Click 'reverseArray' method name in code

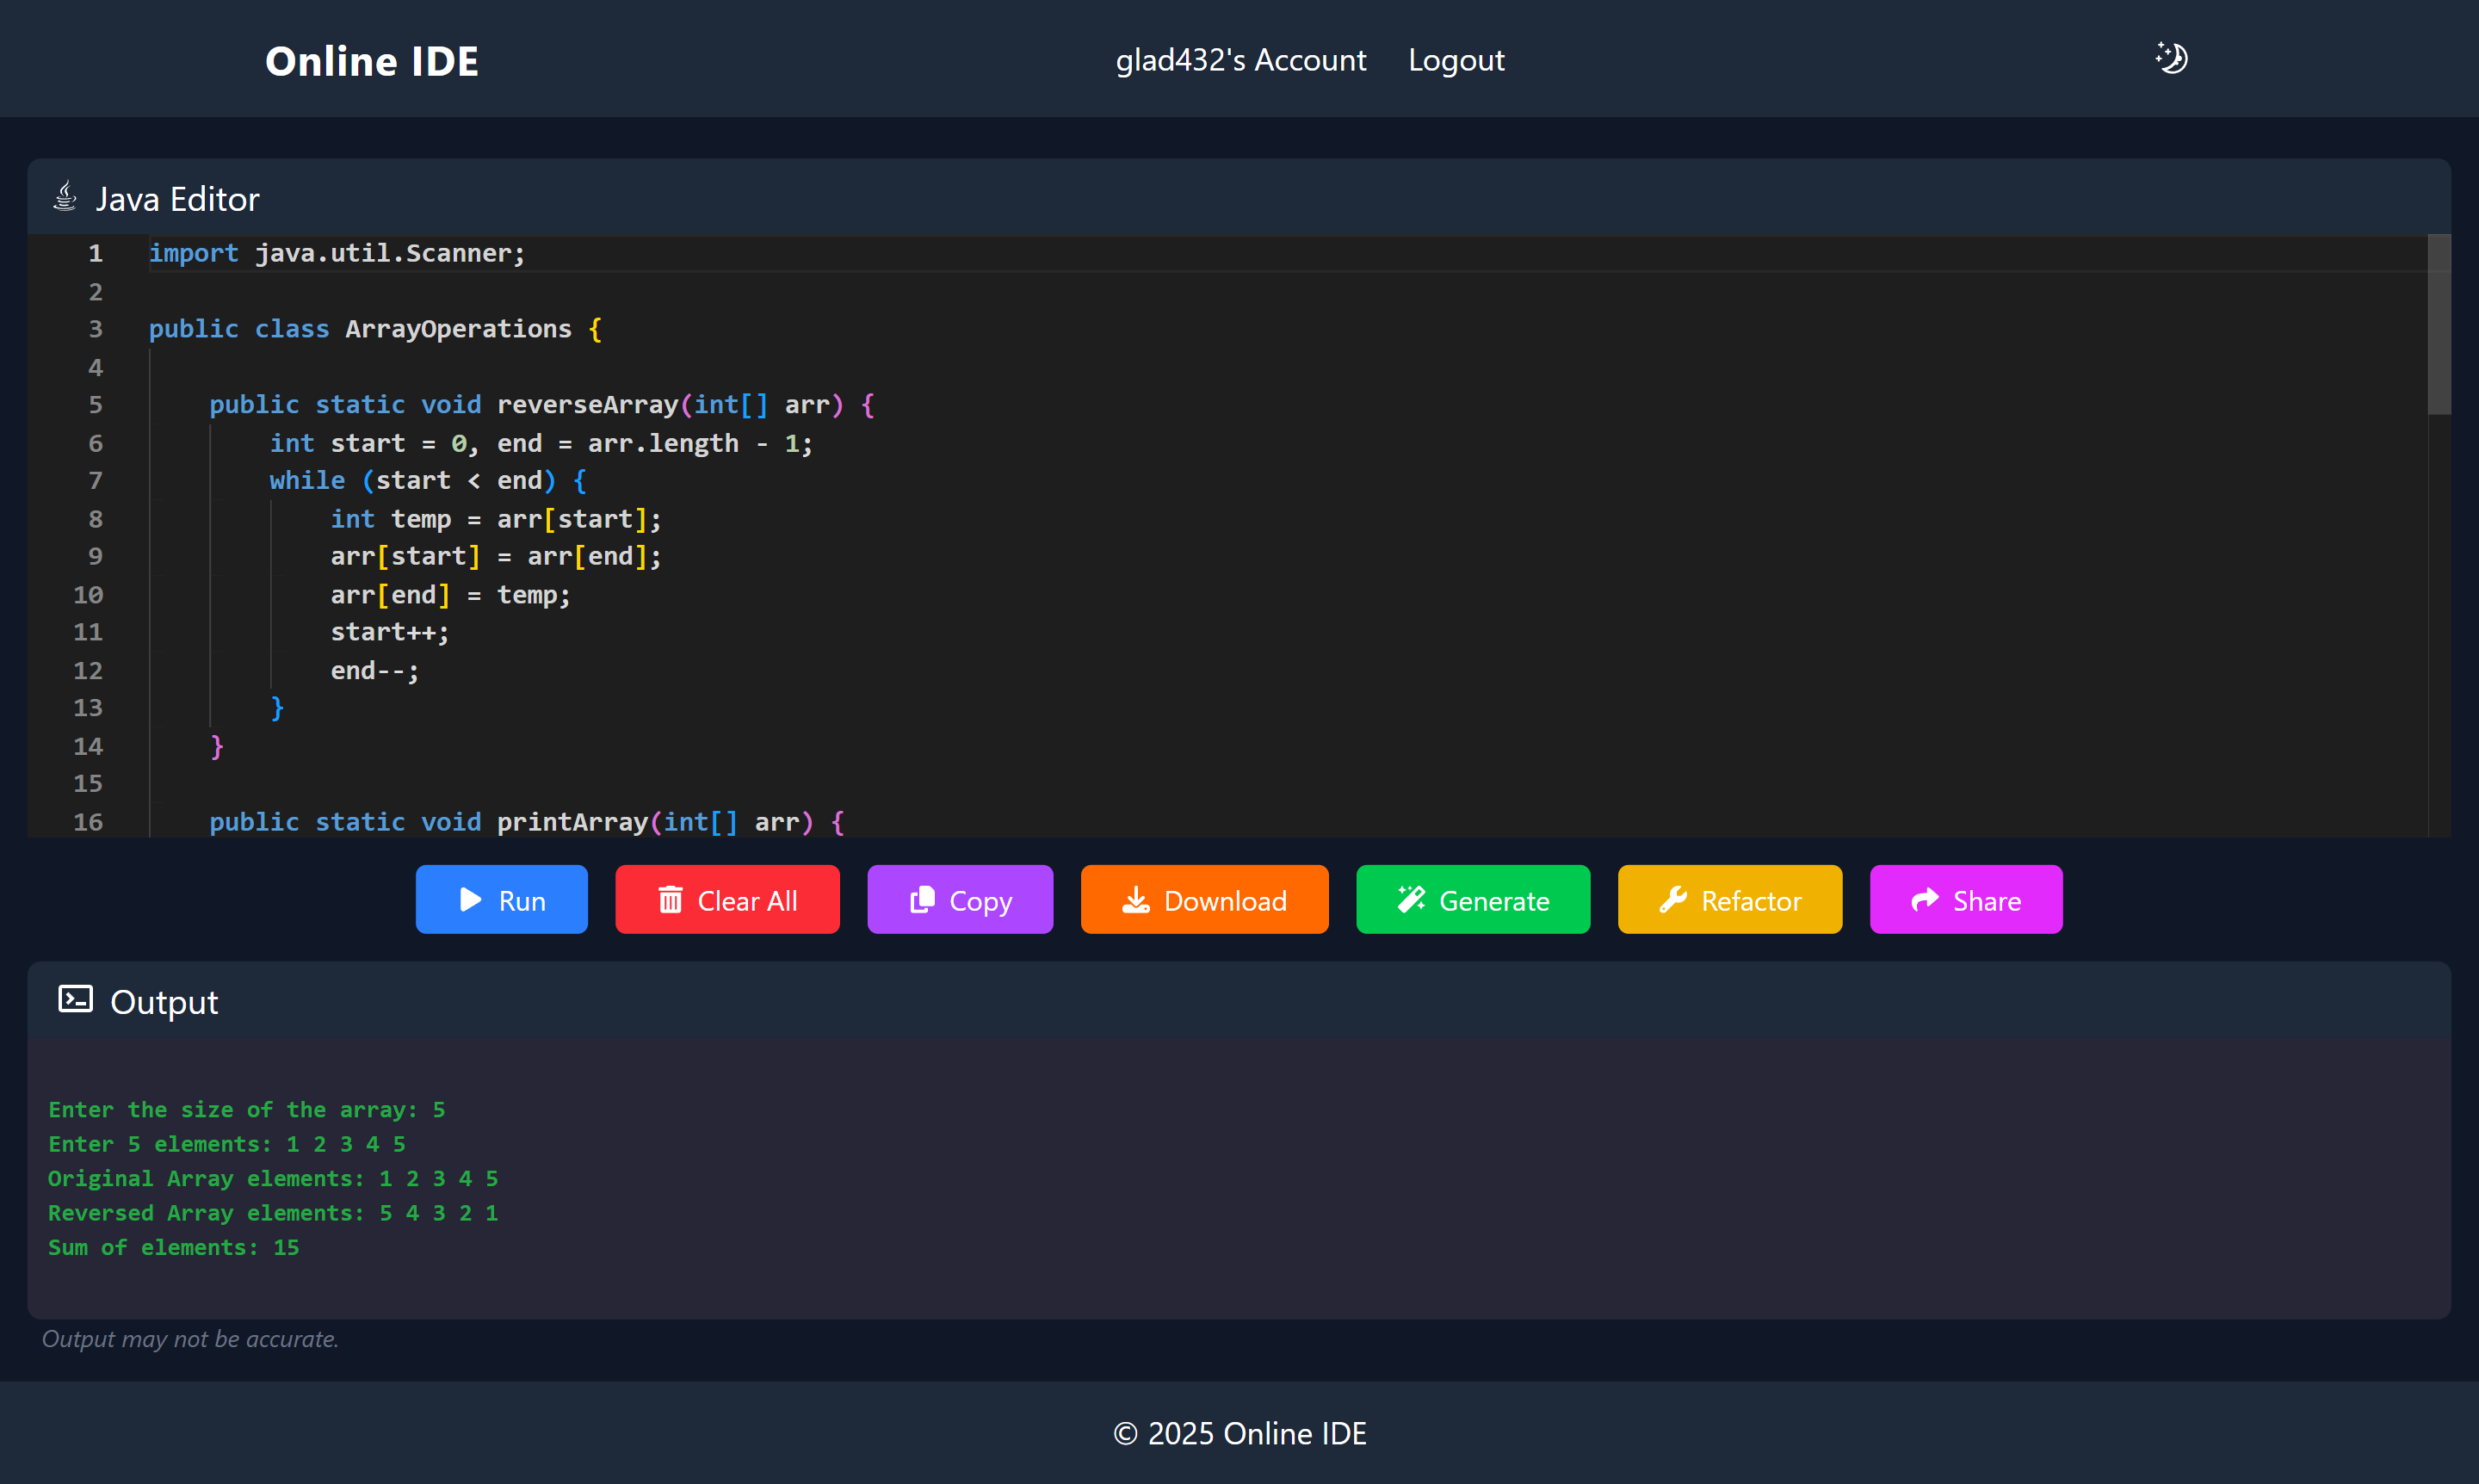[588, 405]
